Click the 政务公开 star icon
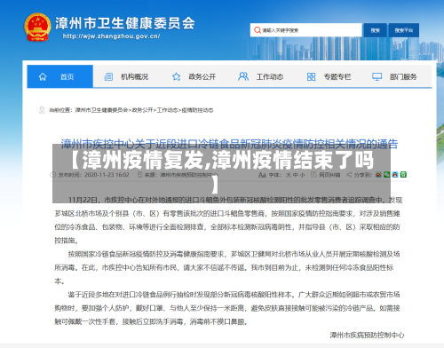This screenshot has width=444, height=348. pyautogui.click(x=177, y=77)
